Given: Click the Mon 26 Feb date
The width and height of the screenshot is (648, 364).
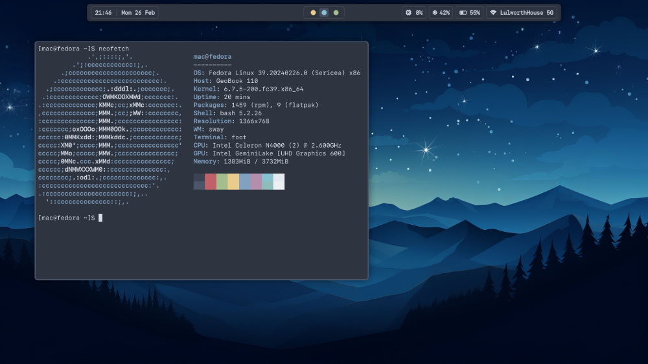Looking at the screenshot, I should 138,12.
